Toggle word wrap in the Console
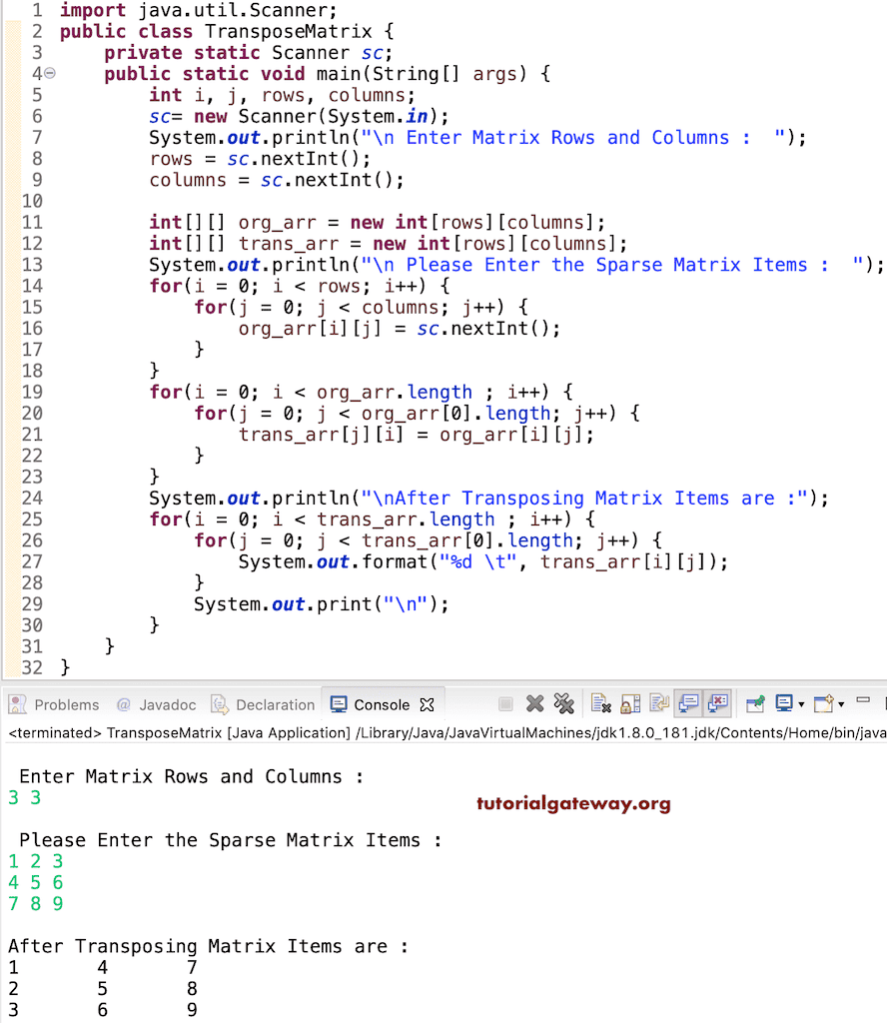The image size is (887, 1023). click(657, 704)
